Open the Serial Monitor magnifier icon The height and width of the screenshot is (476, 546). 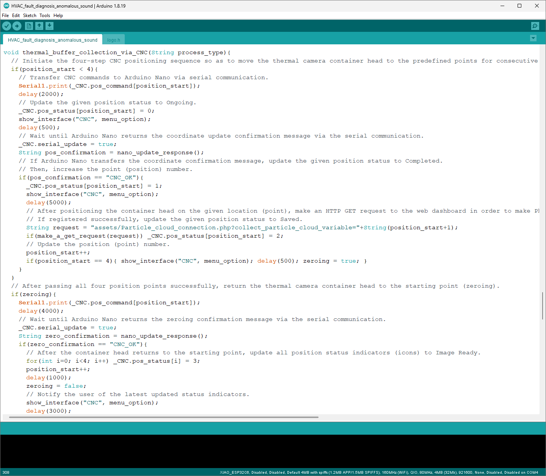pos(535,26)
